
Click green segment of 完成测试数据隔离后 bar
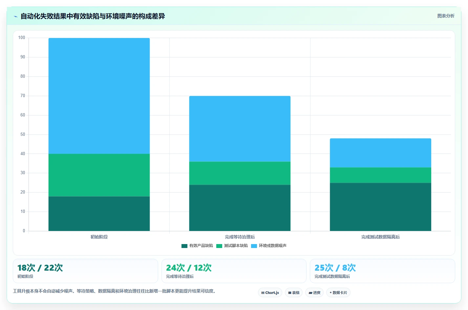[380, 175]
